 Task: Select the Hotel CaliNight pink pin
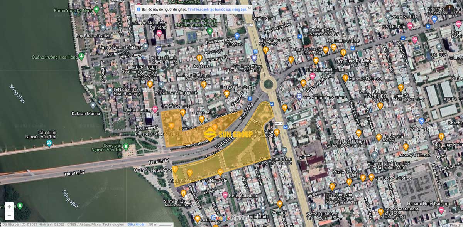225,195
